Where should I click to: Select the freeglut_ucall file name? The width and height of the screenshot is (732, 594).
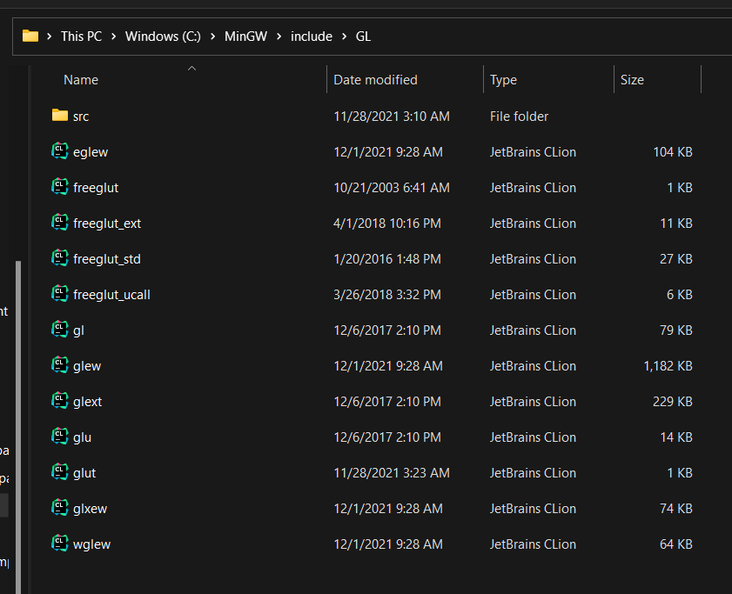click(x=111, y=294)
